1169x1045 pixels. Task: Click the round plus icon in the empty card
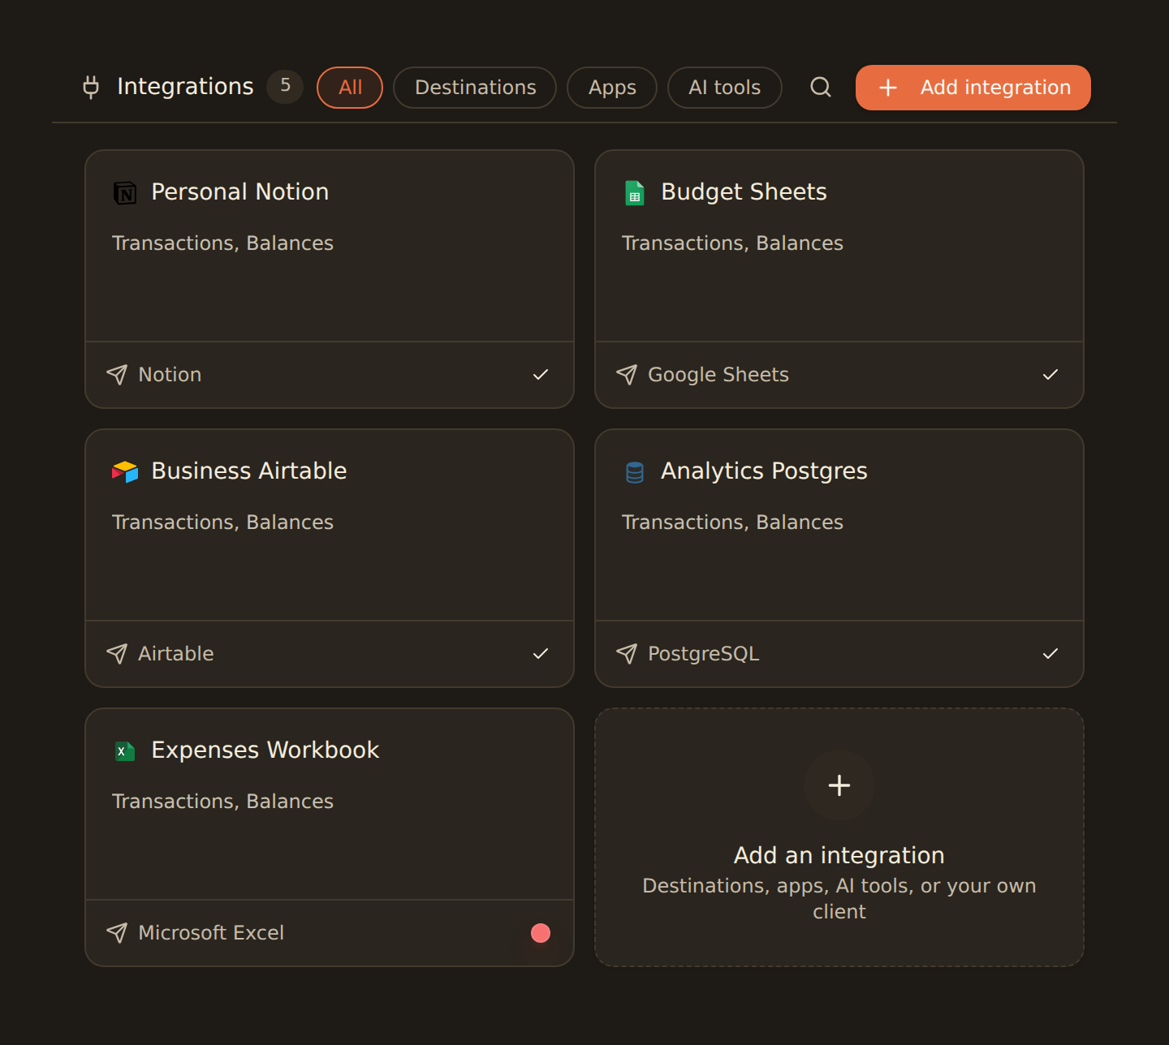839,785
